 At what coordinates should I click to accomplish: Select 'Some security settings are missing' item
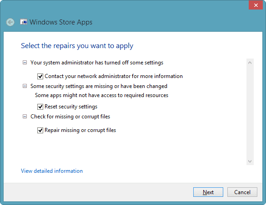pyautogui.click(x=99, y=86)
